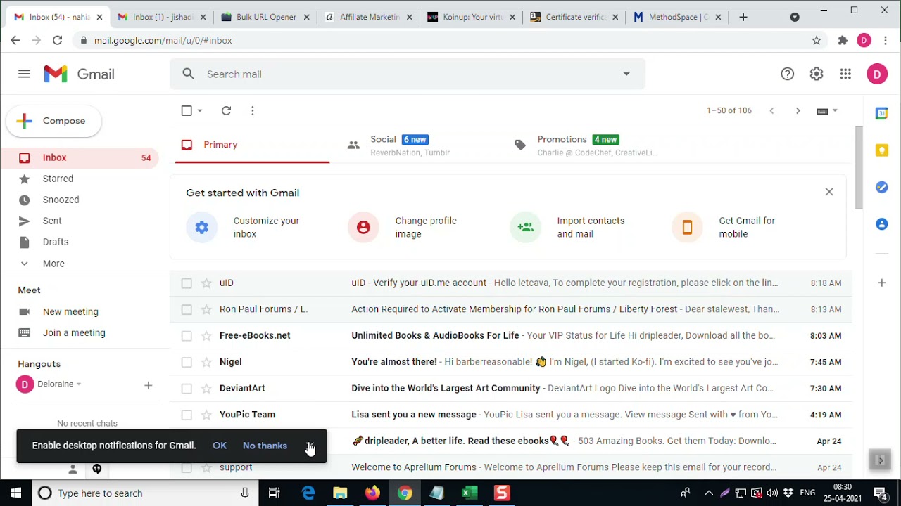
Task: Star the DeviantArt email
Action: pyautogui.click(x=206, y=389)
